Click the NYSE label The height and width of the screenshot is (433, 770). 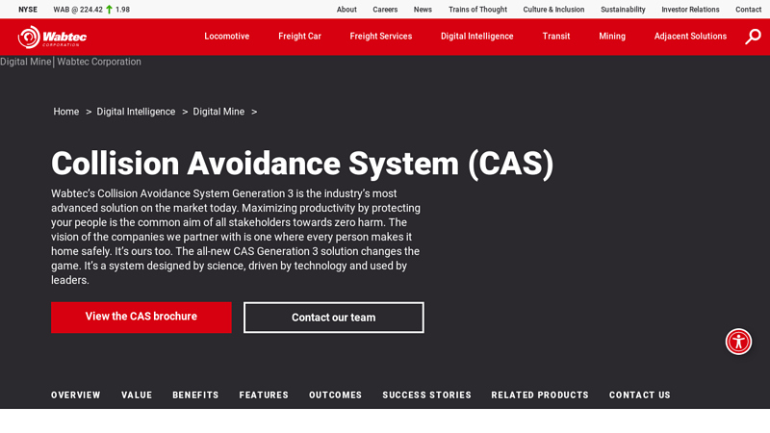[x=28, y=10]
